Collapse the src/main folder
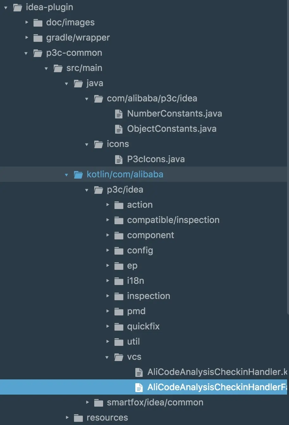The width and height of the screenshot is (289, 425). [46, 68]
